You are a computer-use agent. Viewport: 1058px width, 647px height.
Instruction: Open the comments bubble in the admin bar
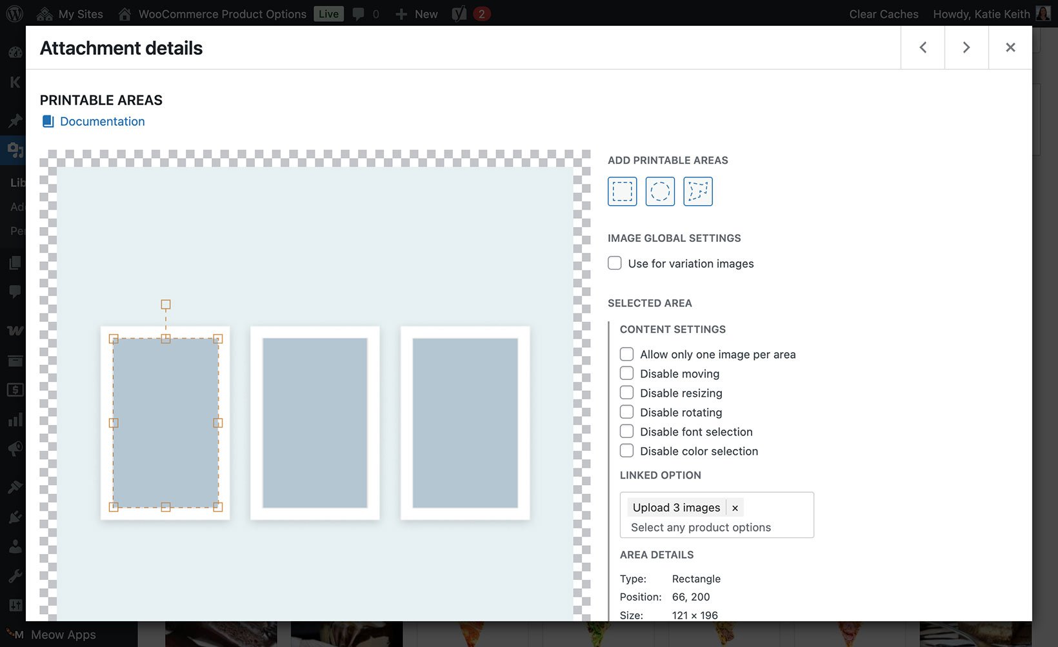359,14
